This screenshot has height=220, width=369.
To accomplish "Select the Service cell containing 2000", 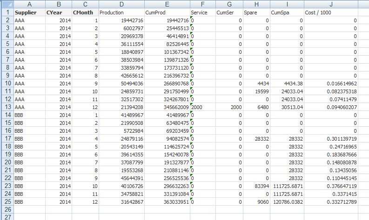I will (x=202, y=107).
